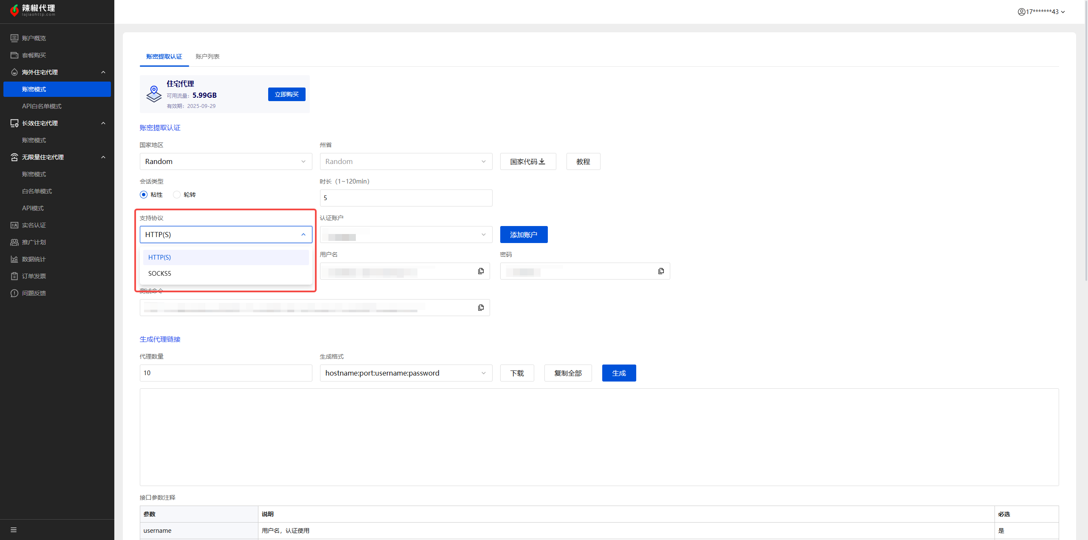This screenshot has height=540, width=1088.
Task: Select the 粘性 session radio button
Action: point(144,195)
